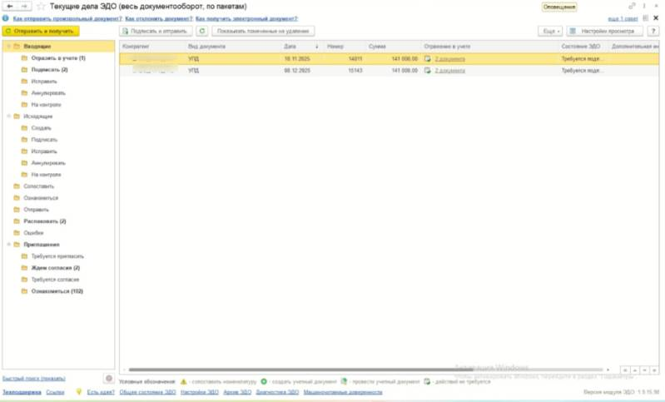Select Распаковать (2) folder
This screenshot has height=402, width=665.
(x=45, y=221)
